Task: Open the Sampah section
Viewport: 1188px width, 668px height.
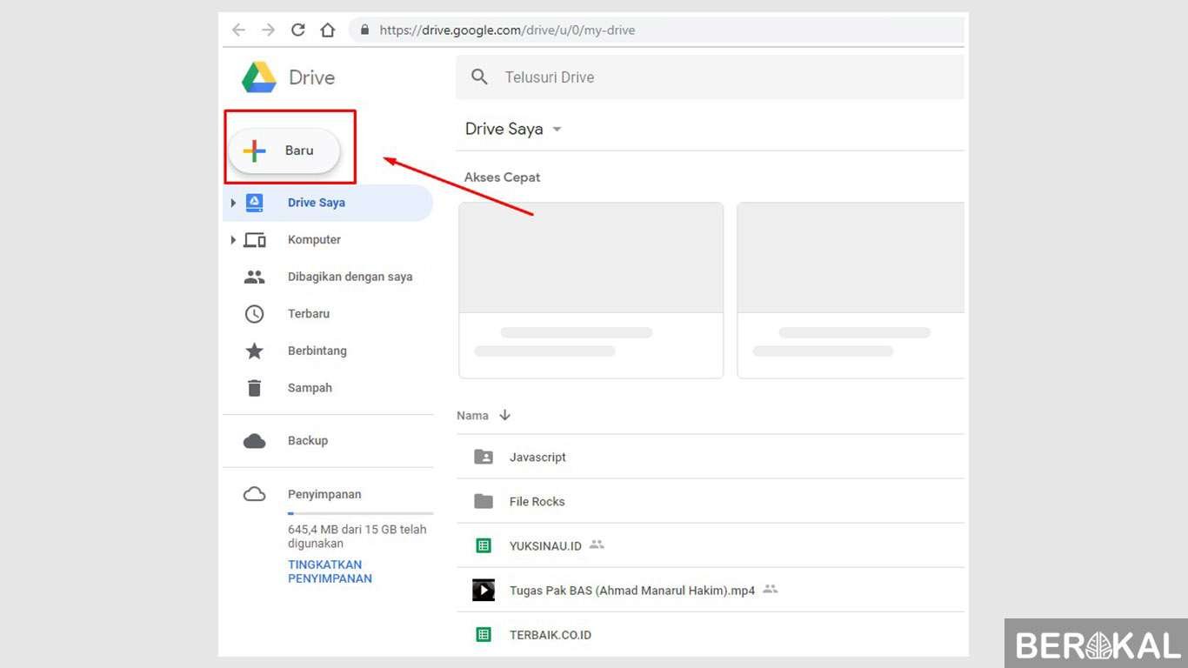Action: (x=328, y=388)
